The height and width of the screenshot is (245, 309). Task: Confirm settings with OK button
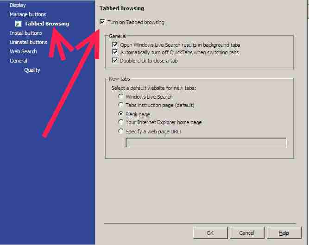210,233
